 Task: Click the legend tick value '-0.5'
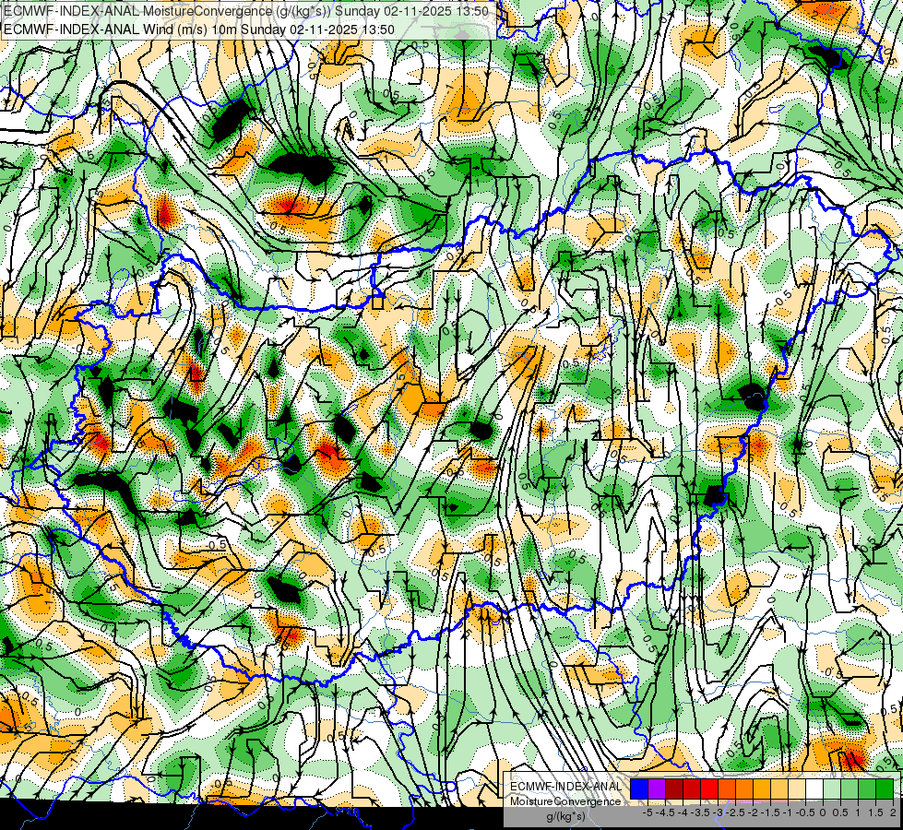805,812
